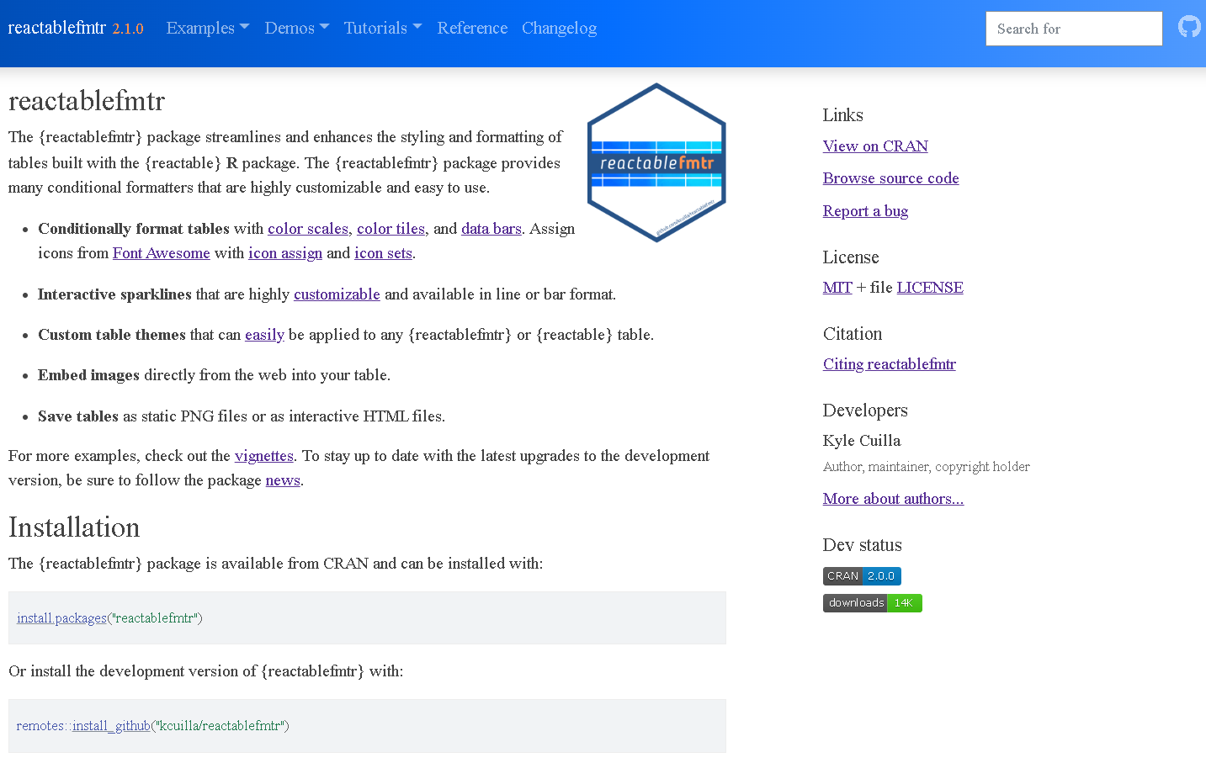Viewport: 1206px width, 763px height.
Task: Click the reactablefmtr hexagon logo
Action: 656,162
